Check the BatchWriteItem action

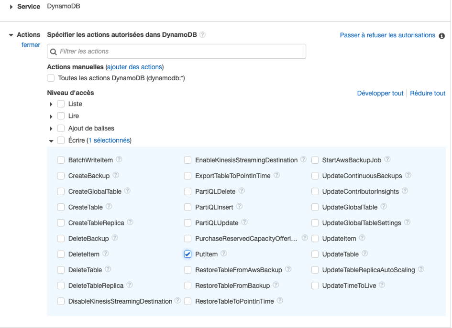point(61,160)
